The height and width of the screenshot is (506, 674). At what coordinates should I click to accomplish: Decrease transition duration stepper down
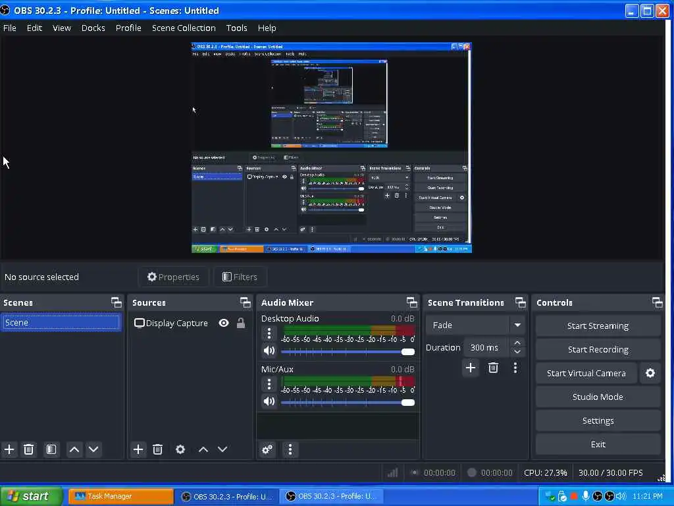tap(517, 352)
